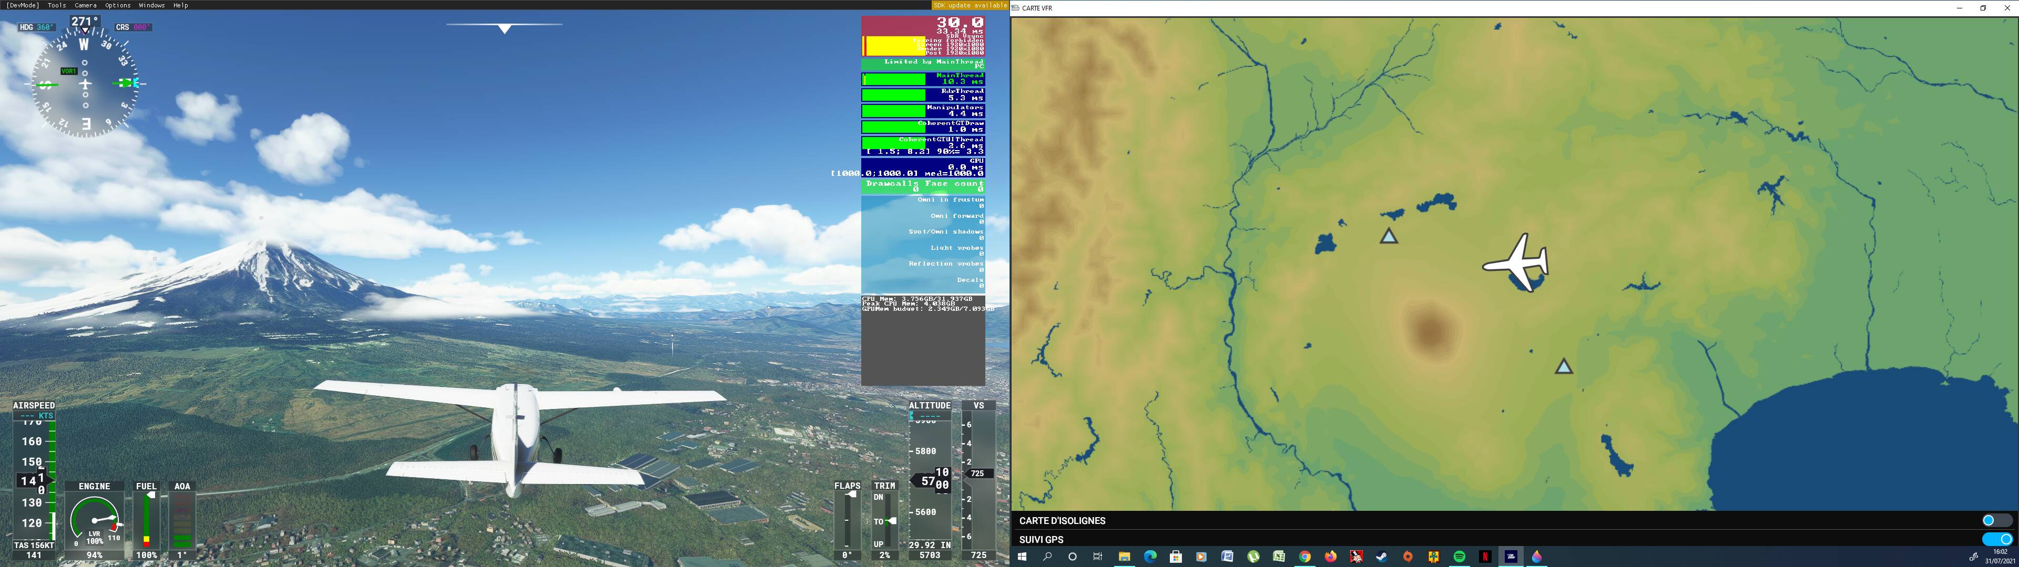This screenshot has width=2019, height=567.
Task: Click the SDK update available notice
Action: point(970,5)
